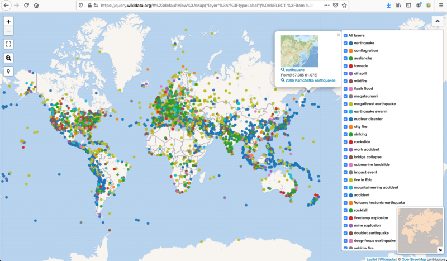Toggle the browser sidebar
This screenshot has height=261, width=447.
pos(408,5)
